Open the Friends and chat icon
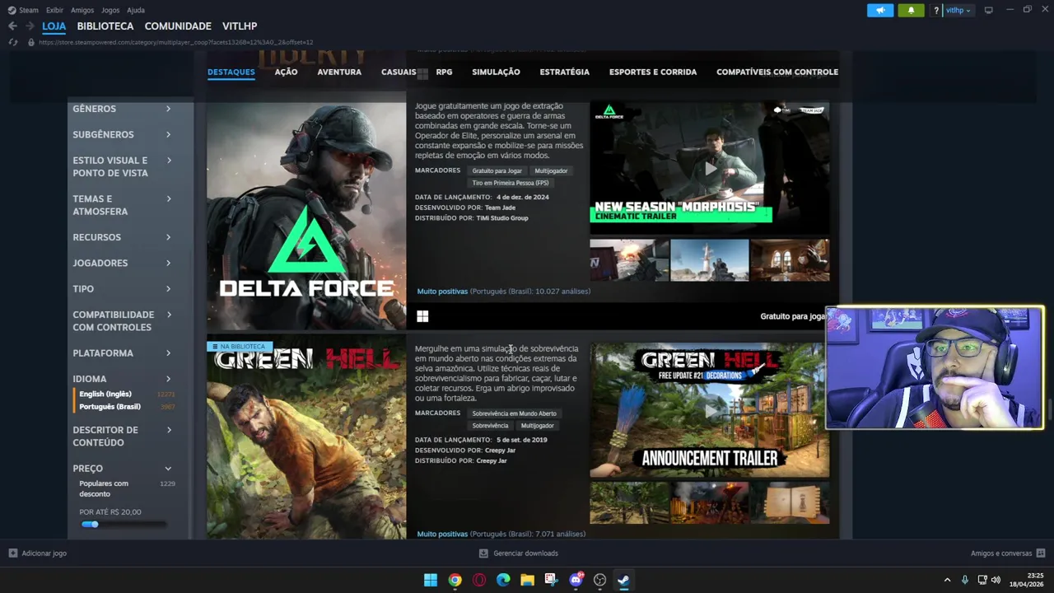 pos(1041,553)
